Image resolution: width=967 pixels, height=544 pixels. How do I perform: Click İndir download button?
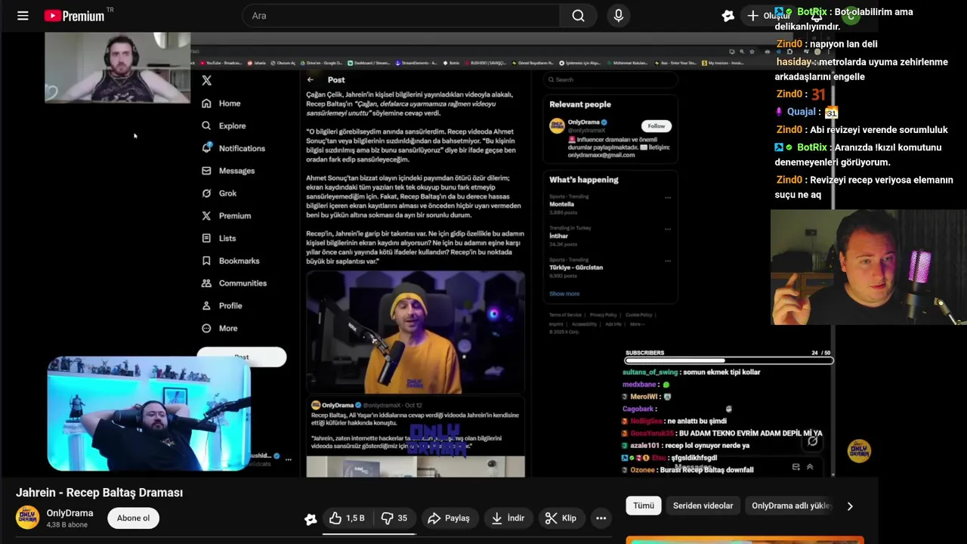pyautogui.click(x=508, y=518)
